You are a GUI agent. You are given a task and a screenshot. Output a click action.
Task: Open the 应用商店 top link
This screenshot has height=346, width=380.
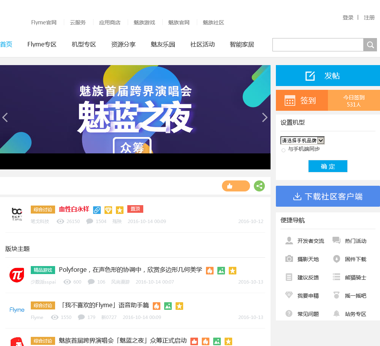(x=110, y=22)
